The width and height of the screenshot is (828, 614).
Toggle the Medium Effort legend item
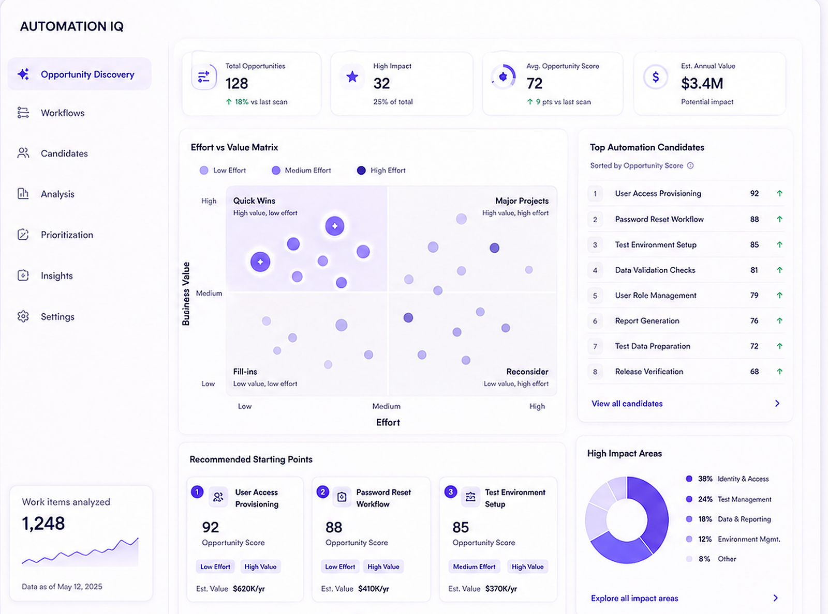(x=301, y=170)
